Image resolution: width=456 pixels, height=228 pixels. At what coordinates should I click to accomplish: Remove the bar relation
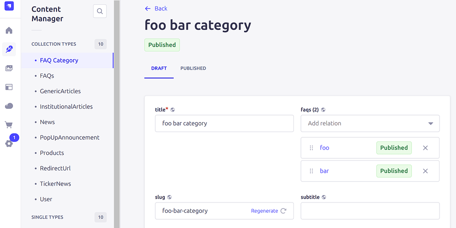pos(425,171)
